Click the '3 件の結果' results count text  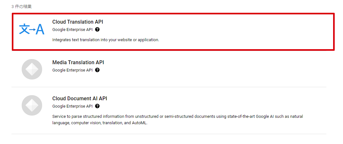(x=22, y=7)
